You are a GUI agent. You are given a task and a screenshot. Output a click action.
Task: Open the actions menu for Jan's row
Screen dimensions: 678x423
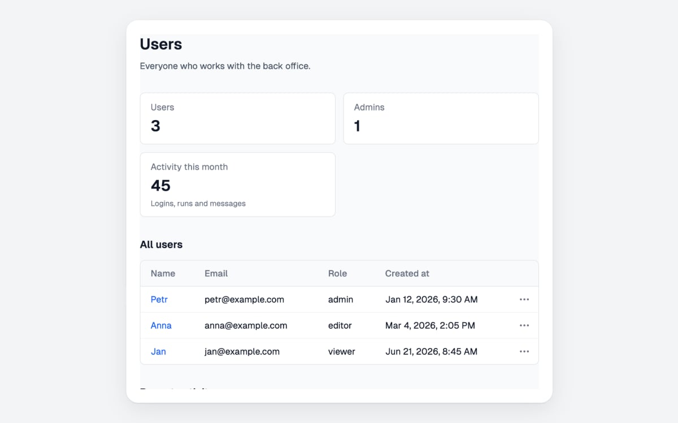pos(524,351)
